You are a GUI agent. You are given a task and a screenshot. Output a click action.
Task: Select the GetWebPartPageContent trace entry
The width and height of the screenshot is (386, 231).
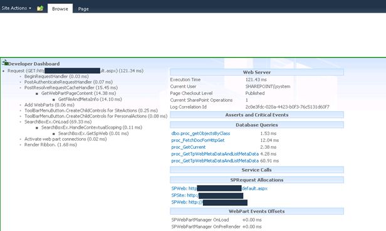coord(78,94)
